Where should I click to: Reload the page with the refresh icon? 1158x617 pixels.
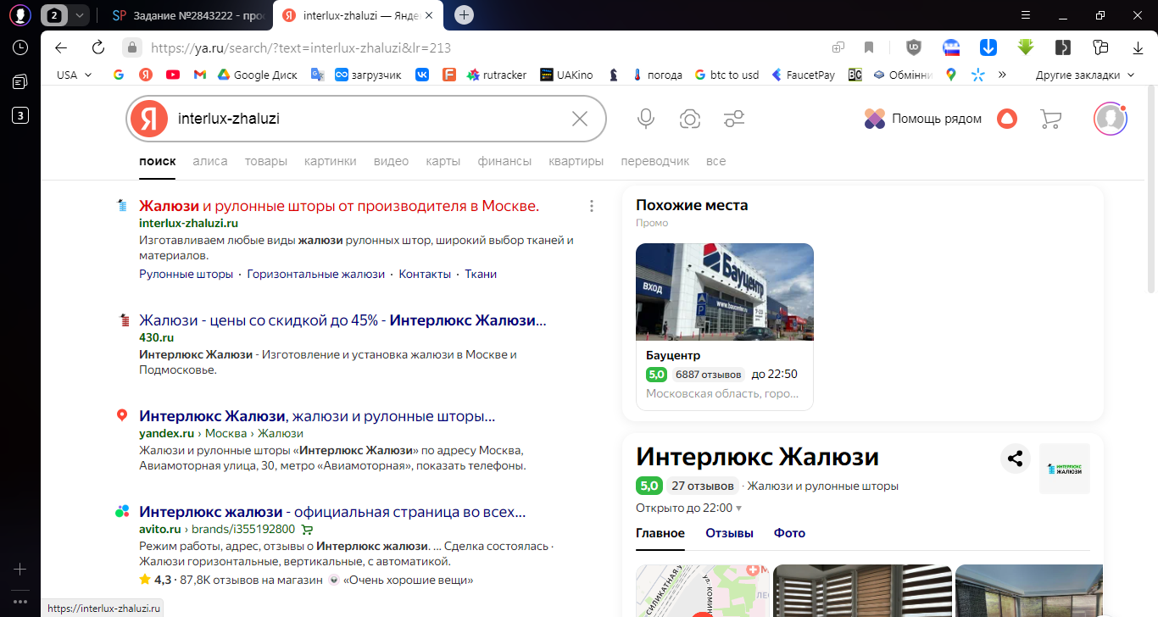[98, 47]
